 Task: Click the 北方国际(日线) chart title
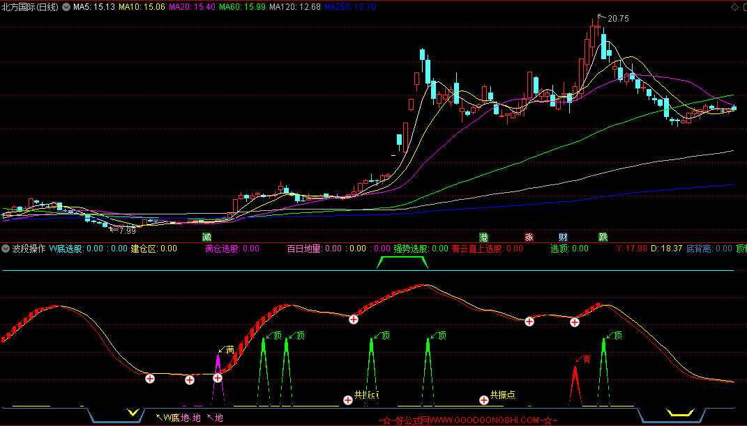pyautogui.click(x=30, y=7)
